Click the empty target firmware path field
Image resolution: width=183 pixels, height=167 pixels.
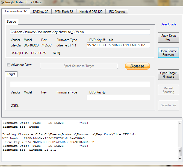click(80, 84)
